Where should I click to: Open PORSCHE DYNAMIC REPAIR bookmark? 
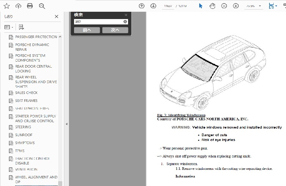click(32, 47)
